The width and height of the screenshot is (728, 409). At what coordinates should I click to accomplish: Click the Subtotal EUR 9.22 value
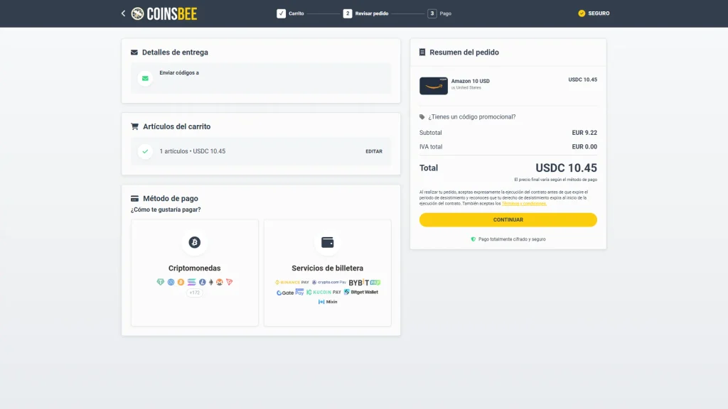coord(584,133)
